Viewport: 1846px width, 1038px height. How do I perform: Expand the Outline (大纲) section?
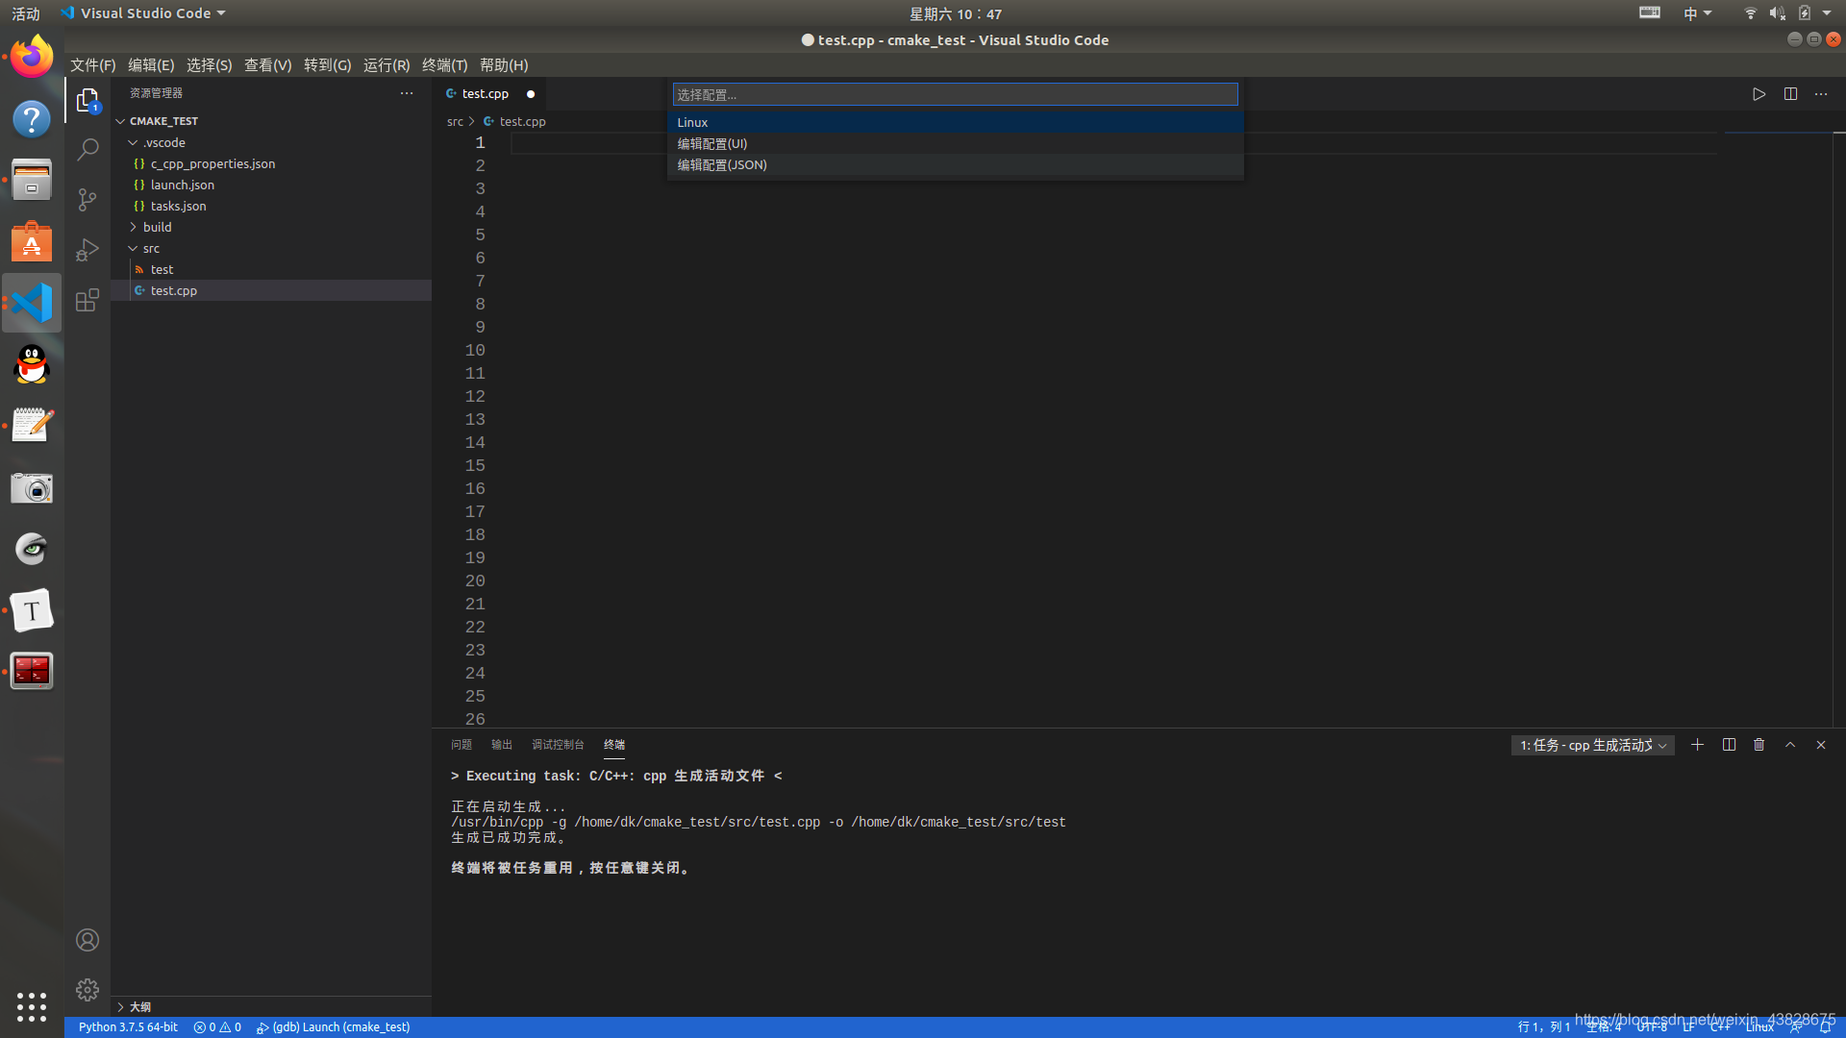tap(139, 1007)
